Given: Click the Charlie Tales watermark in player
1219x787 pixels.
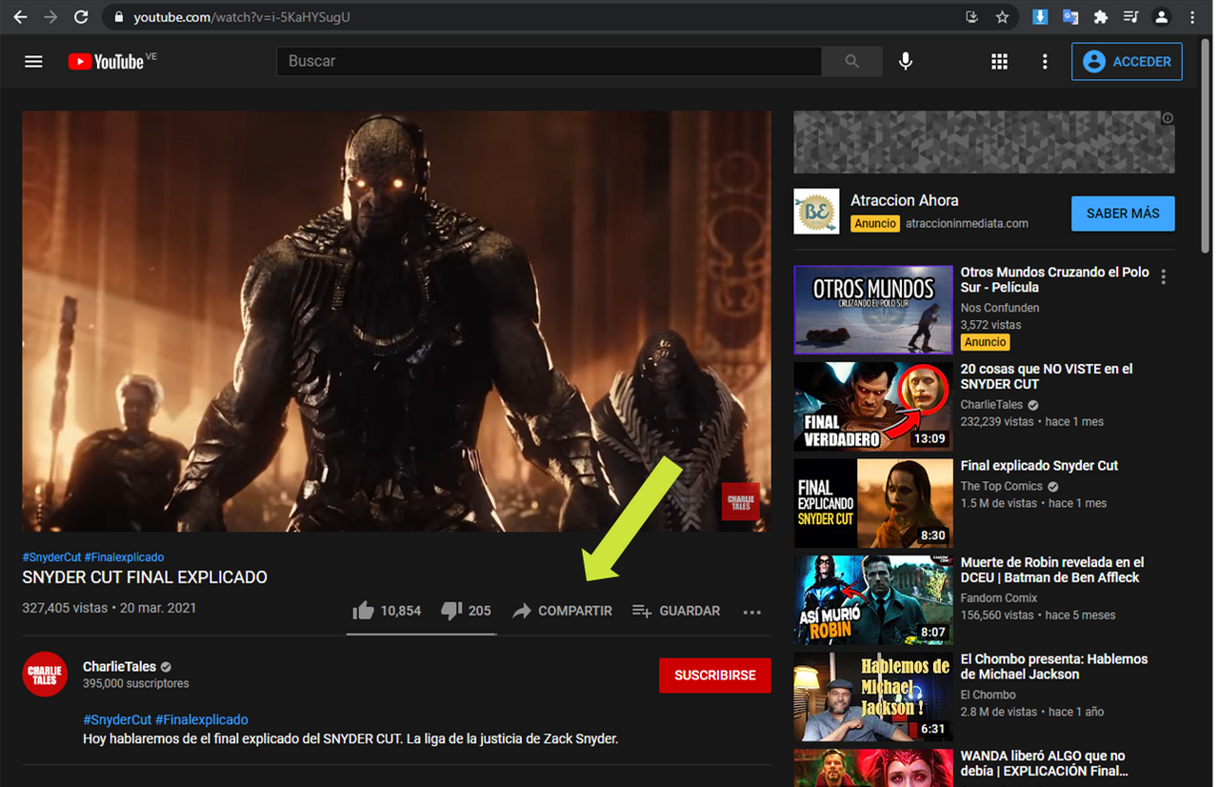Looking at the screenshot, I should (741, 502).
